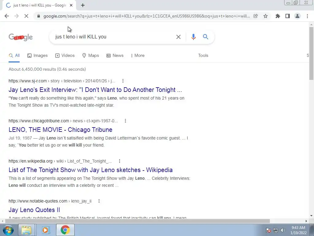314x236 pixels.
Task: Open the side panel icon
Action: pos(288,16)
